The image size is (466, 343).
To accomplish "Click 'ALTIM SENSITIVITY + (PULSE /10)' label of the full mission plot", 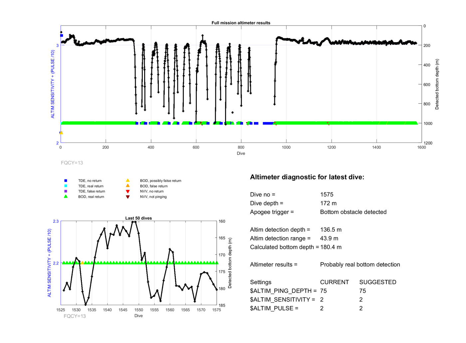I will 53,84.
